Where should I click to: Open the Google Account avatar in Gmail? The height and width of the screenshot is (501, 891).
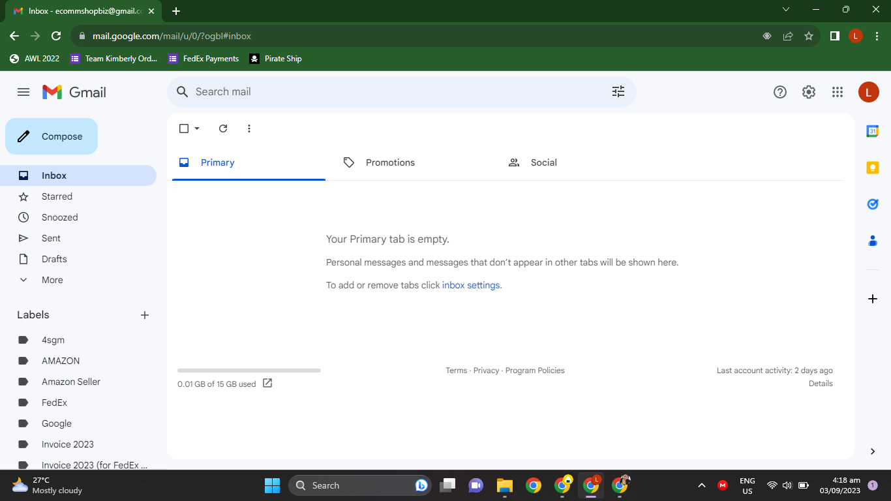pyautogui.click(x=868, y=92)
